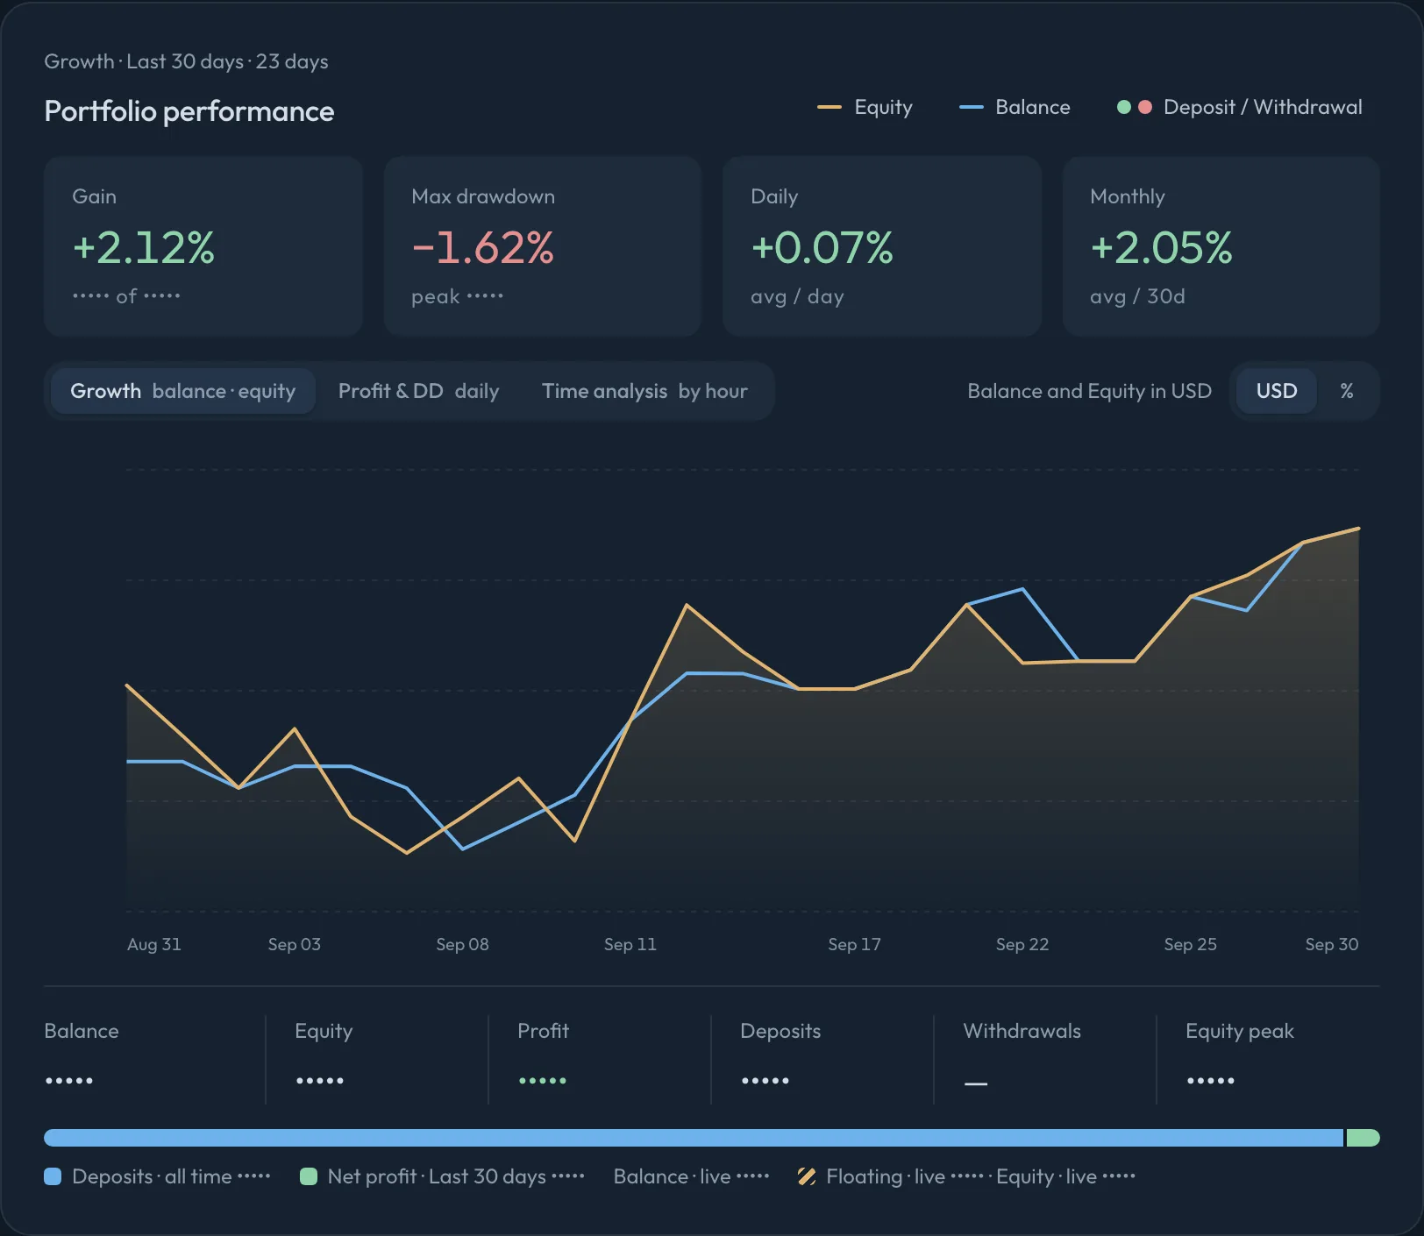Image resolution: width=1424 pixels, height=1236 pixels.
Task: Click the striped Floating live swatch
Action: pyautogui.click(x=807, y=1176)
